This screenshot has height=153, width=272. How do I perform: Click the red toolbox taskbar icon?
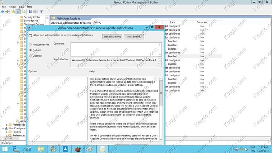pyautogui.click(x=78, y=149)
